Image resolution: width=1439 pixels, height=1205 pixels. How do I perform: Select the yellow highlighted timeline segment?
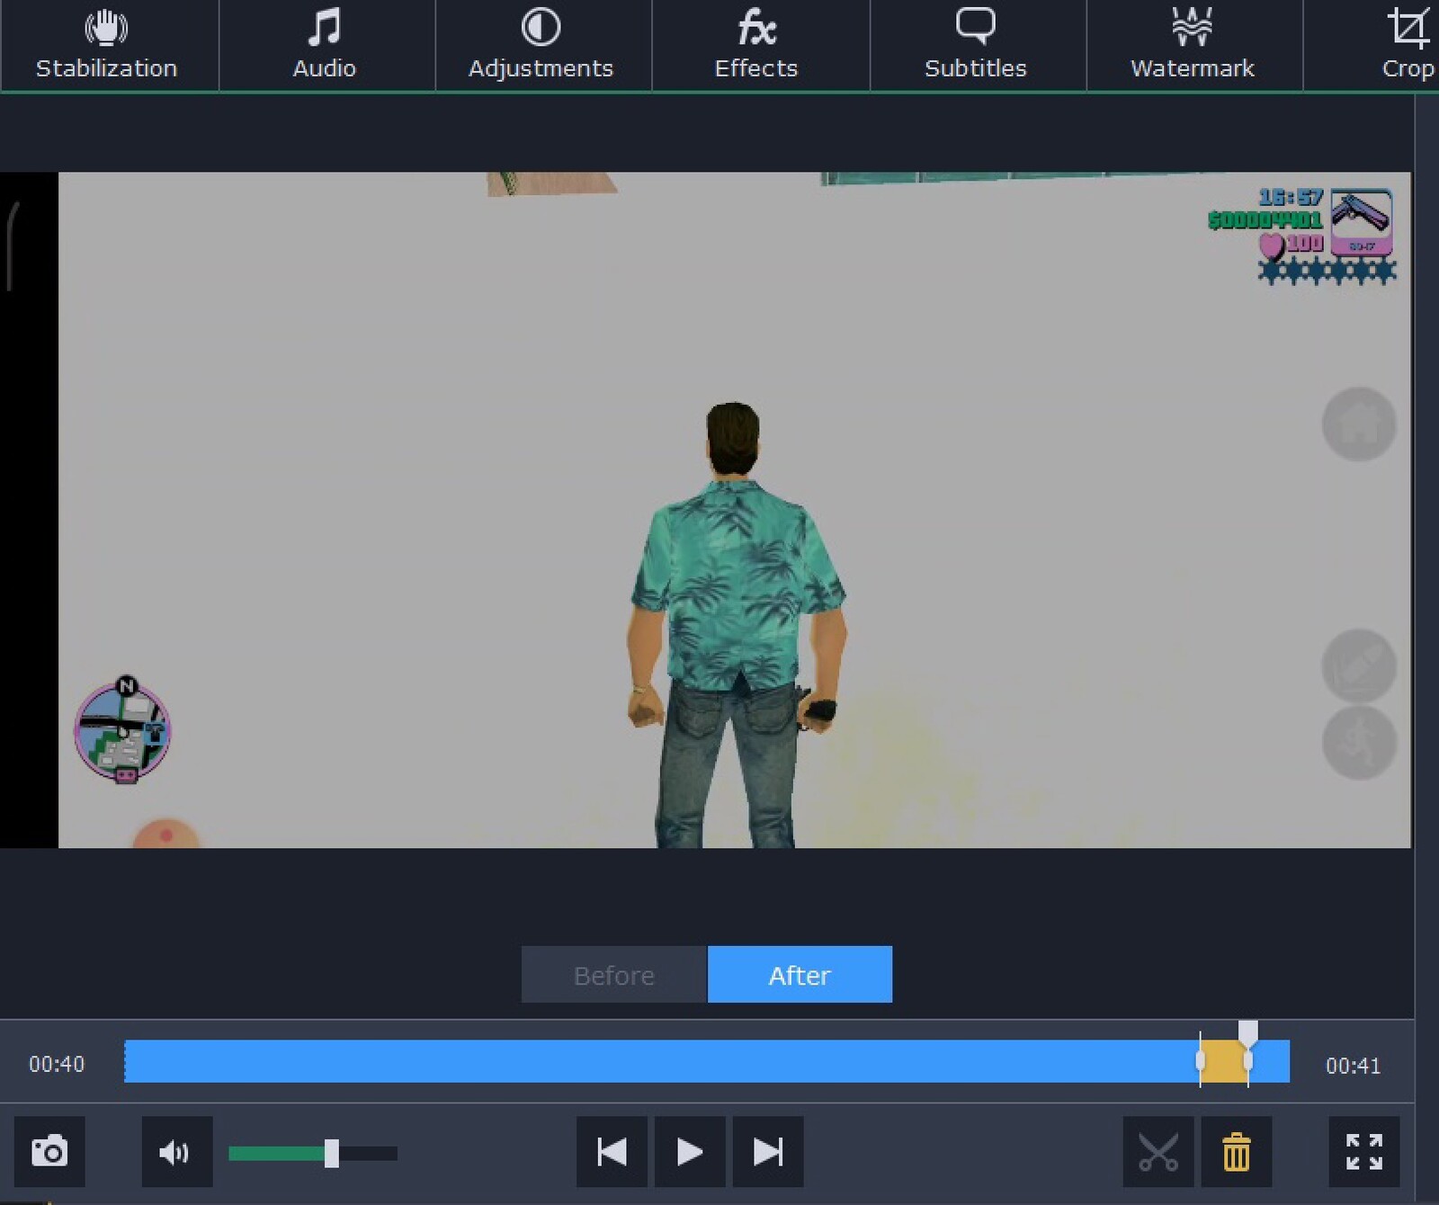[1224, 1061]
